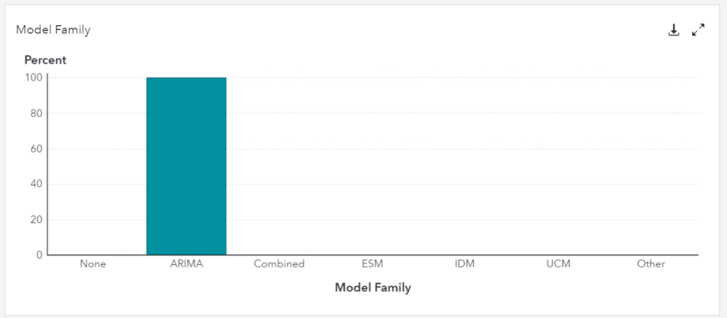727x318 pixels.
Task: Click the 20 tick label on Percent axis
Action: (36, 220)
